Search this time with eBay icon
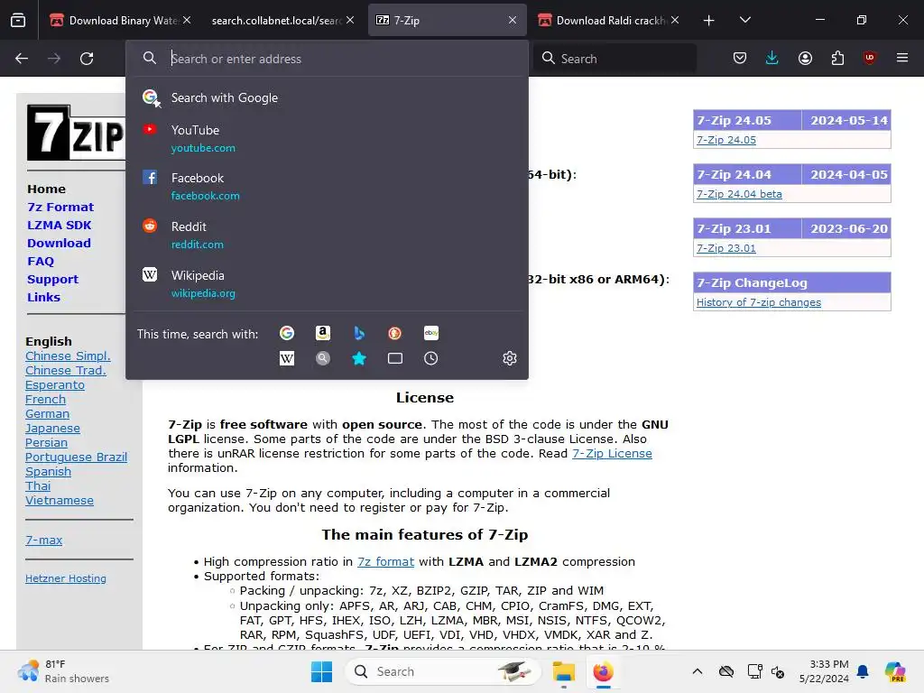Viewport: 924px width, 693px height. (430, 334)
